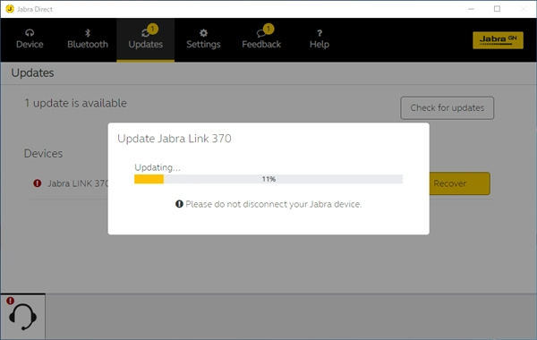The width and height of the screenshot is (537, 340).
Task: Click the 'Updating...' status label
Action: pyautogui.click(x=158, y=167)
